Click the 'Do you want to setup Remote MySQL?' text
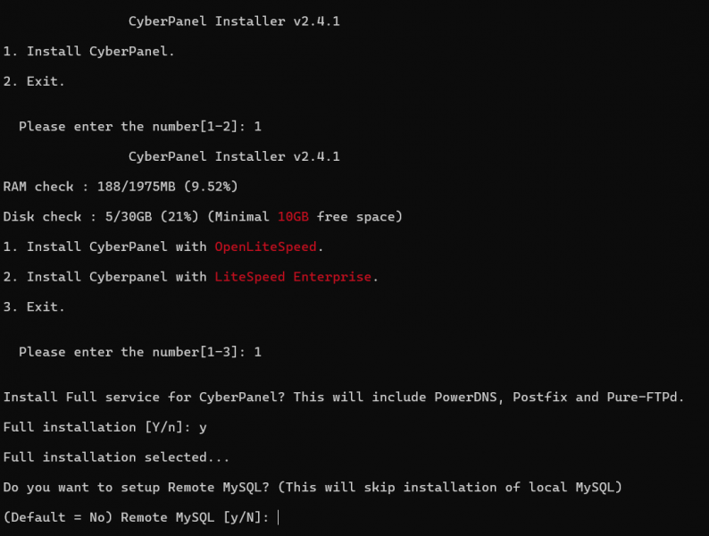Screen dimensions: 709x536 136,488
